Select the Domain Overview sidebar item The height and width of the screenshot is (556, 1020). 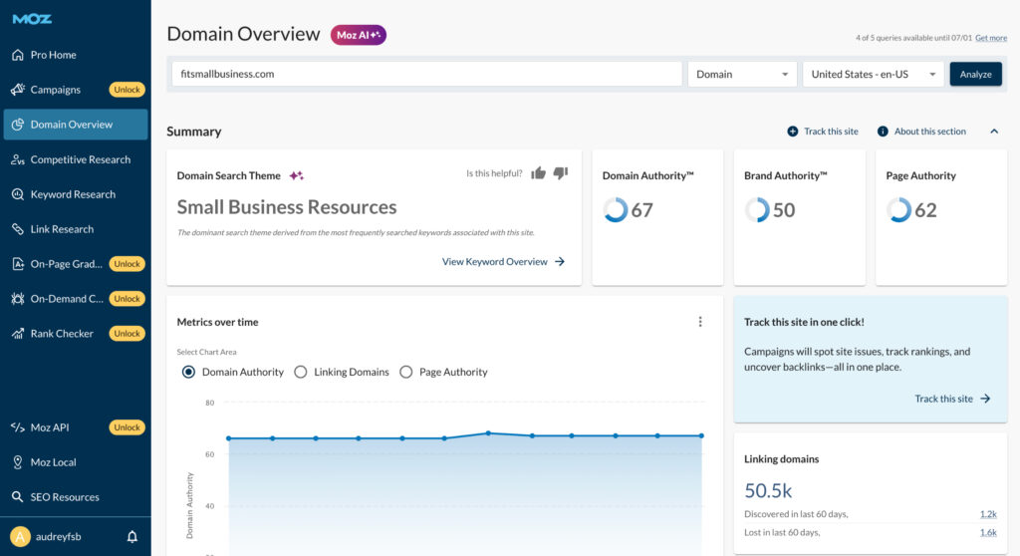pyautogui.click(x=76, y=125)
